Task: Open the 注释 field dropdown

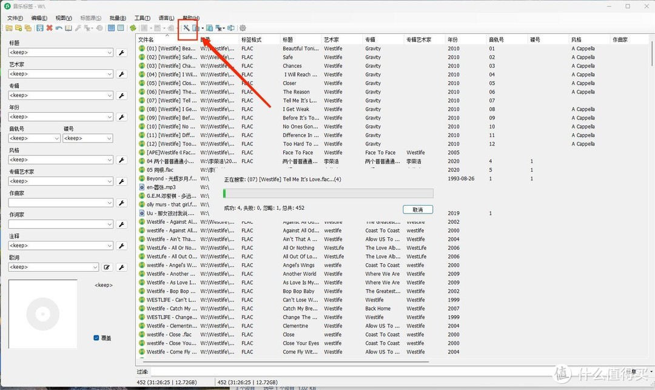Action: pyautogui.click(x=110, y=246)
